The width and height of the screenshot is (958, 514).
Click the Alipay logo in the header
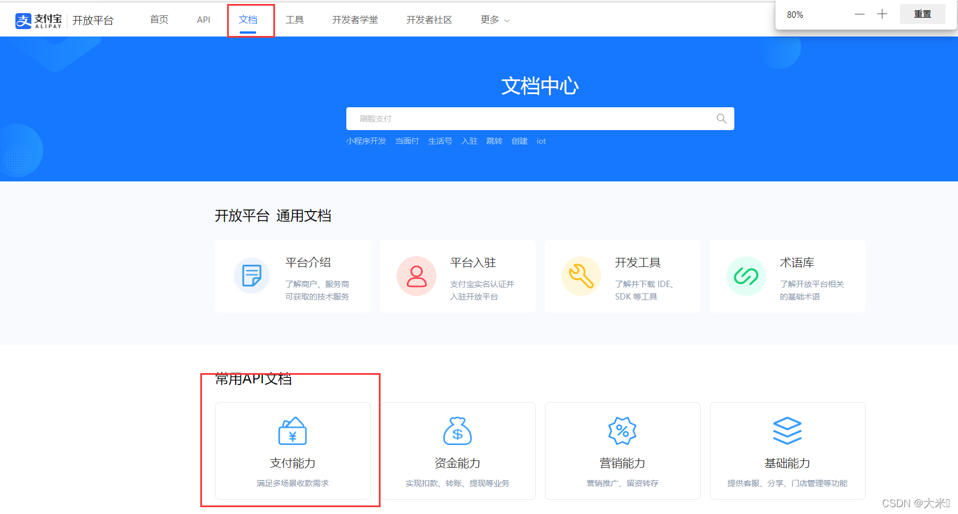point(38,21)
